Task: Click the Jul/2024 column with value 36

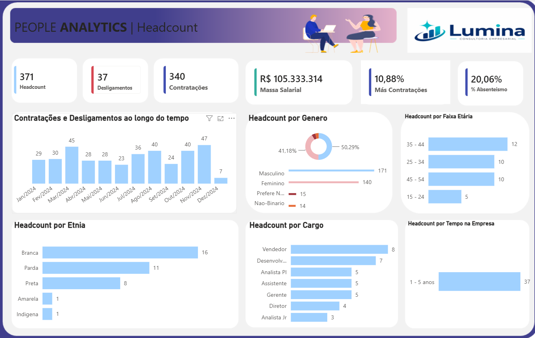Action: point(138,169)
